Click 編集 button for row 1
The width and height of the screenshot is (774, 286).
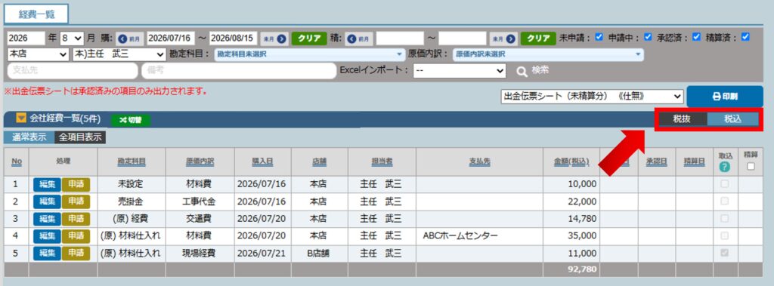point(47,184)
